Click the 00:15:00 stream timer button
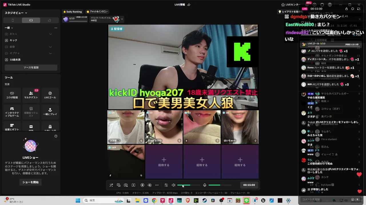The image size is (366, 205). 249,185
